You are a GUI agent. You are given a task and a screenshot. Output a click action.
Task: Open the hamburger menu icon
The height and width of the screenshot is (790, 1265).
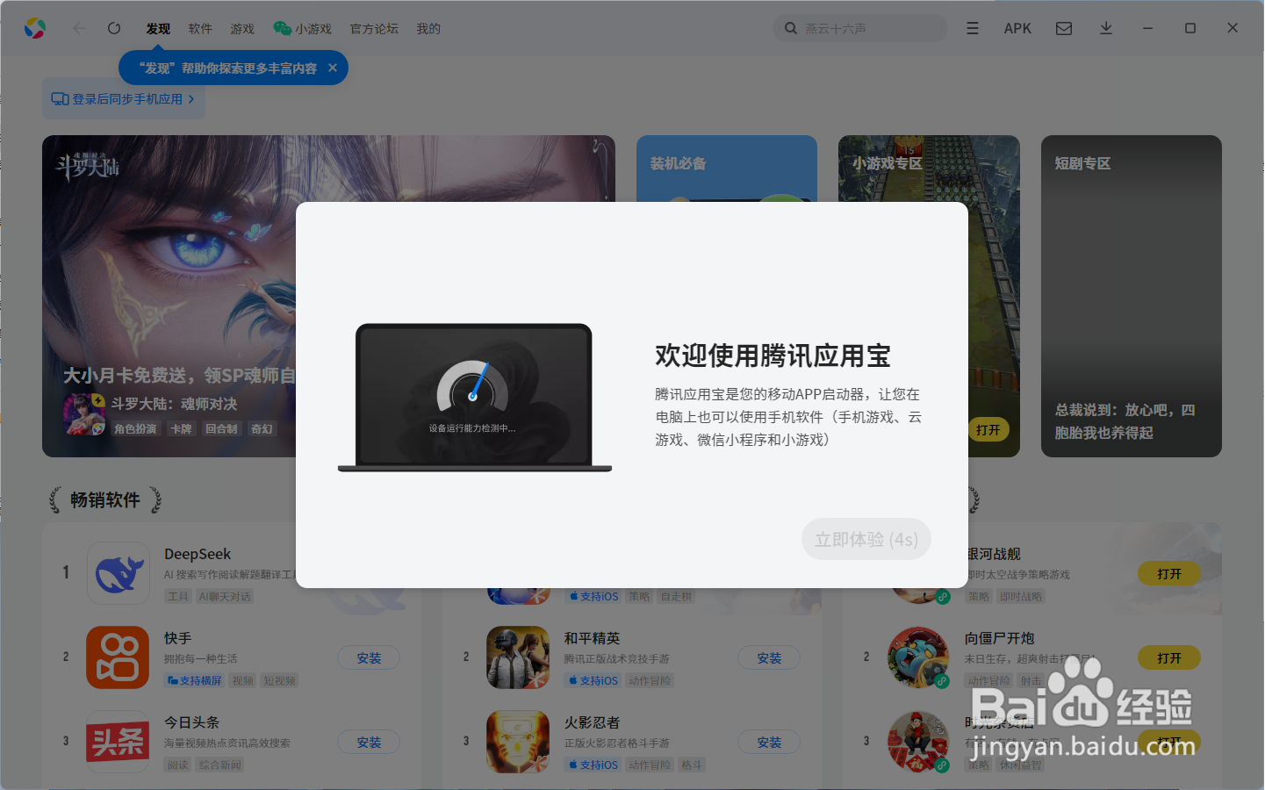click(972, 27)
